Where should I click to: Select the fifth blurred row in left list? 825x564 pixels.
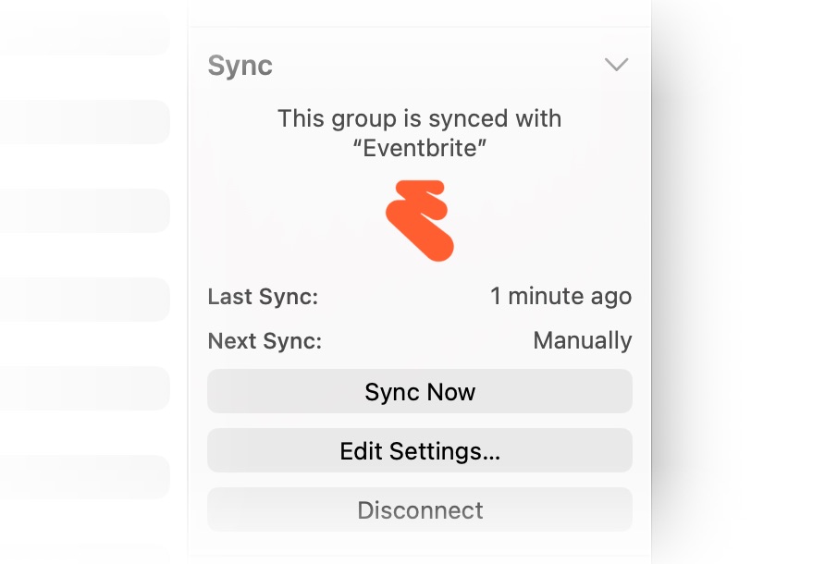coord(84,387)
